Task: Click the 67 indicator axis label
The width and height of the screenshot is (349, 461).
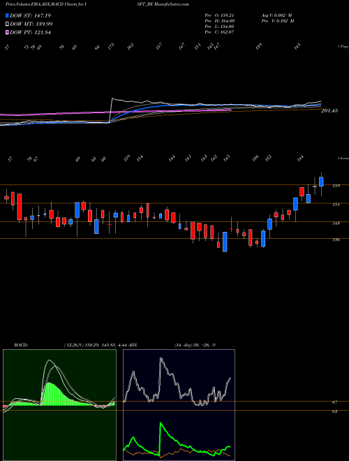Action: pyautogui.click(x=334, y=402)
